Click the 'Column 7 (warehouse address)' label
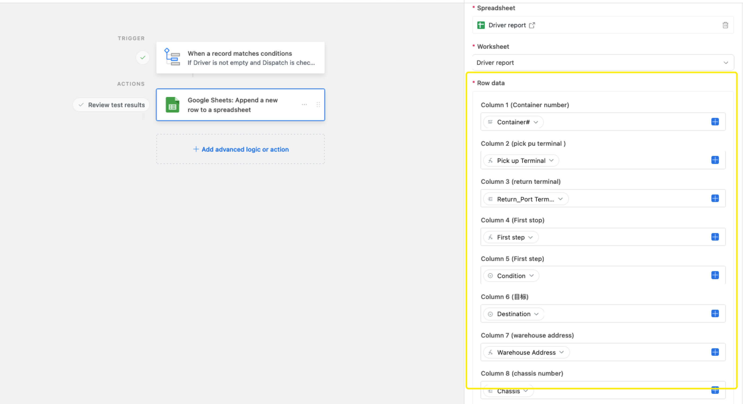 (x=527, y=335)
